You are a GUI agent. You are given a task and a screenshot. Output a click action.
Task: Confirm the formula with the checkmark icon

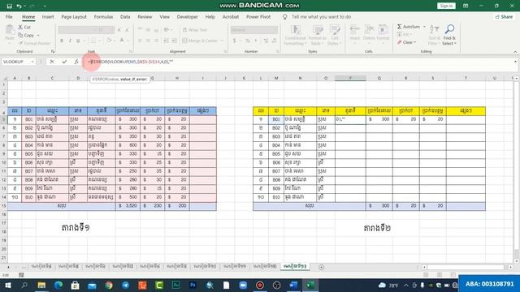tap(64, 62)
